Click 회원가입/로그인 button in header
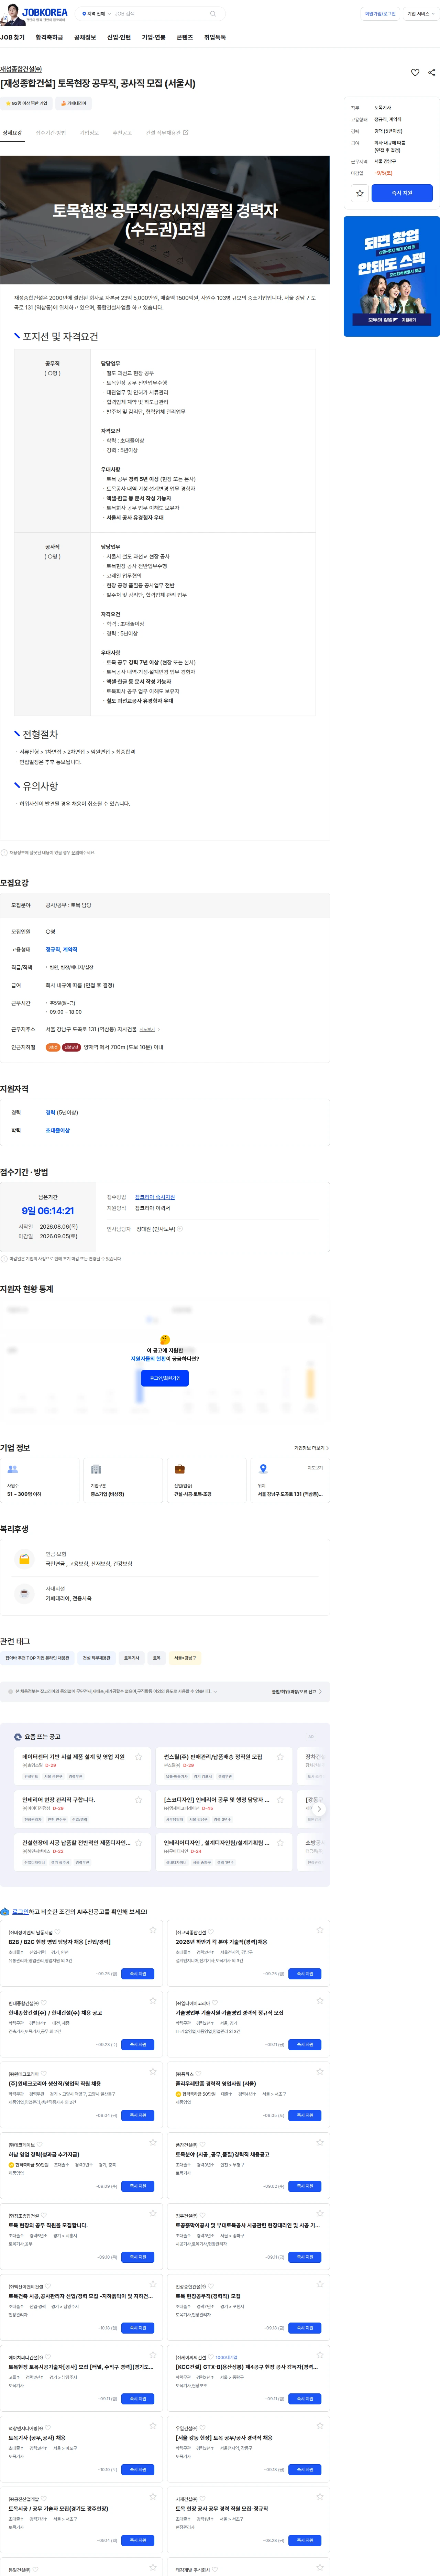The height and width of the screenshot is (2576, 440). [x=380, y=14]
